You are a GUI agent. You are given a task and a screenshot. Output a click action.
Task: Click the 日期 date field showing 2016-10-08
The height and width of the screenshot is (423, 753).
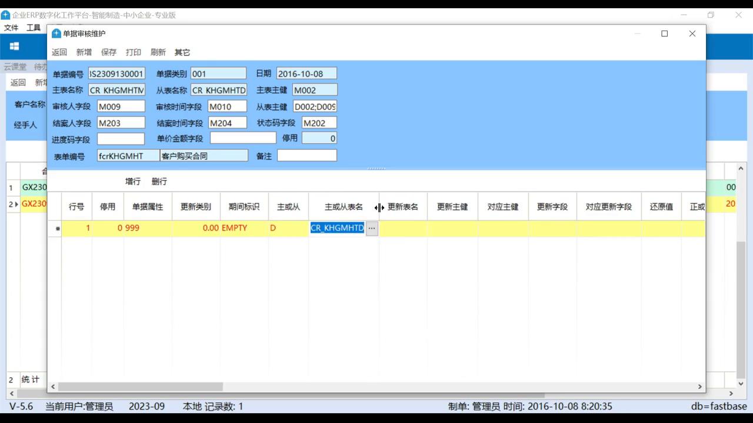(x=306, y=73)
